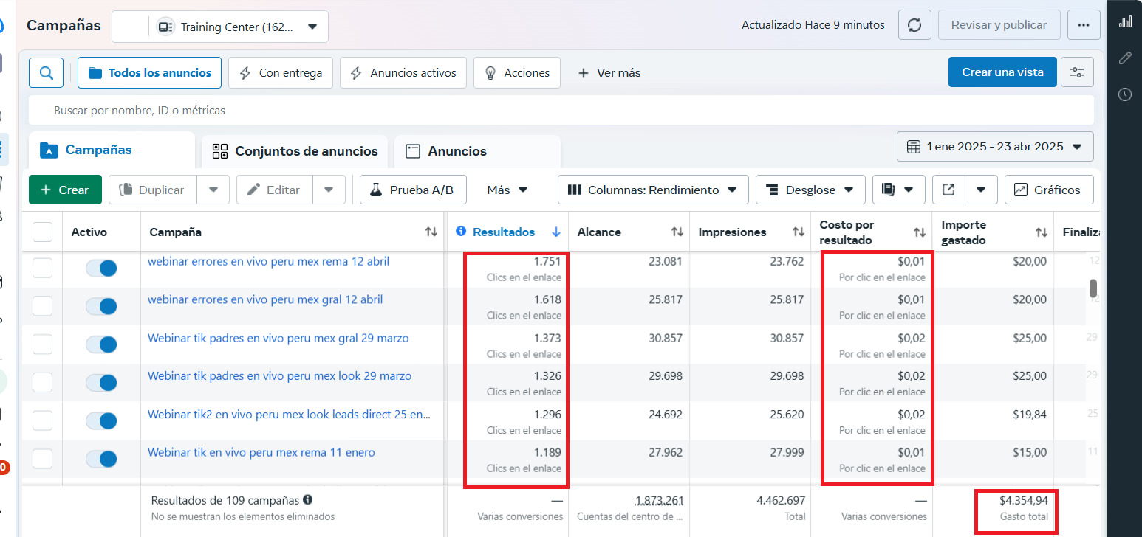
Task: Select all campaigns with header checkbox
Action: tap(43, 232)
